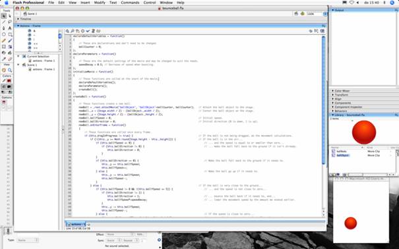Toggle the Black and White colors button
399x249 pixels.
3,92
